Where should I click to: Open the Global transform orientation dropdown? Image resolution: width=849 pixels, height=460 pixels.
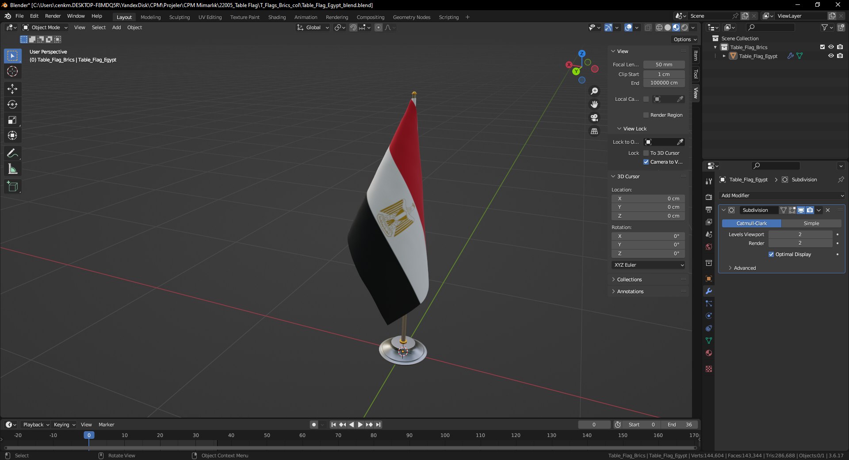[x=313, y=27]
